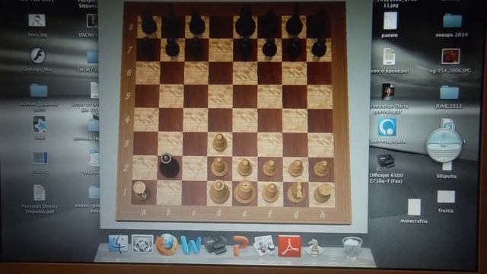Viewport: 487px width, 274px height.
Task: Select the black pawn on f7
Action: click(x=269, y=47)
